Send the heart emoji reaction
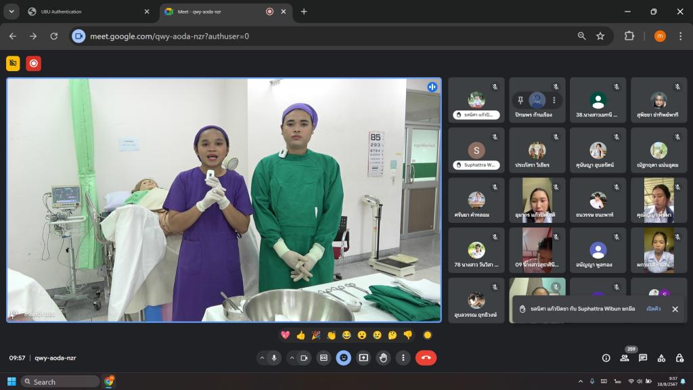The image size is (693, 390). point(286,335)
